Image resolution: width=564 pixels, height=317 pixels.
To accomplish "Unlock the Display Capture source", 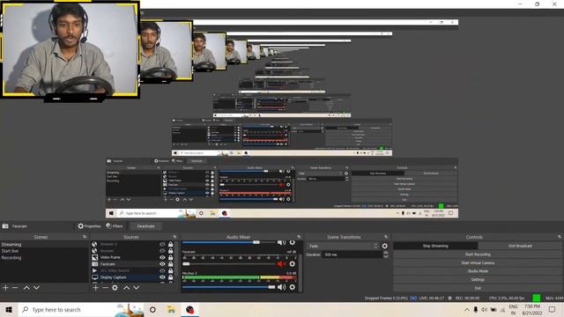I will click(x=170, y=277).
